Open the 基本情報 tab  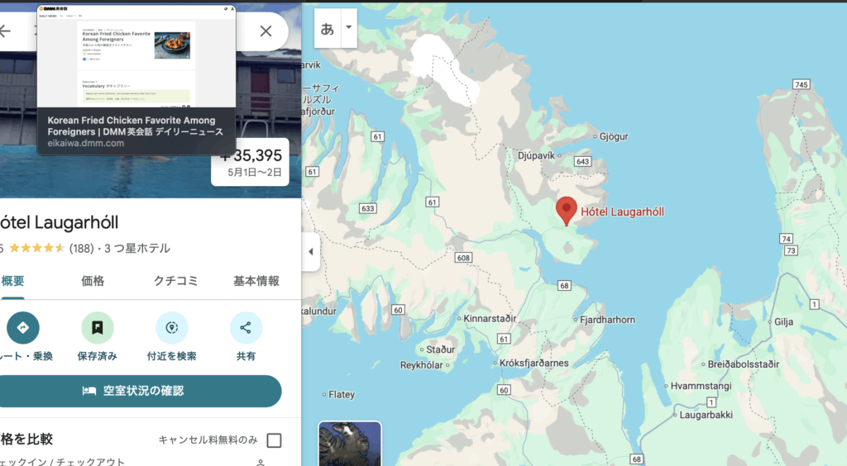pos(256,281)
